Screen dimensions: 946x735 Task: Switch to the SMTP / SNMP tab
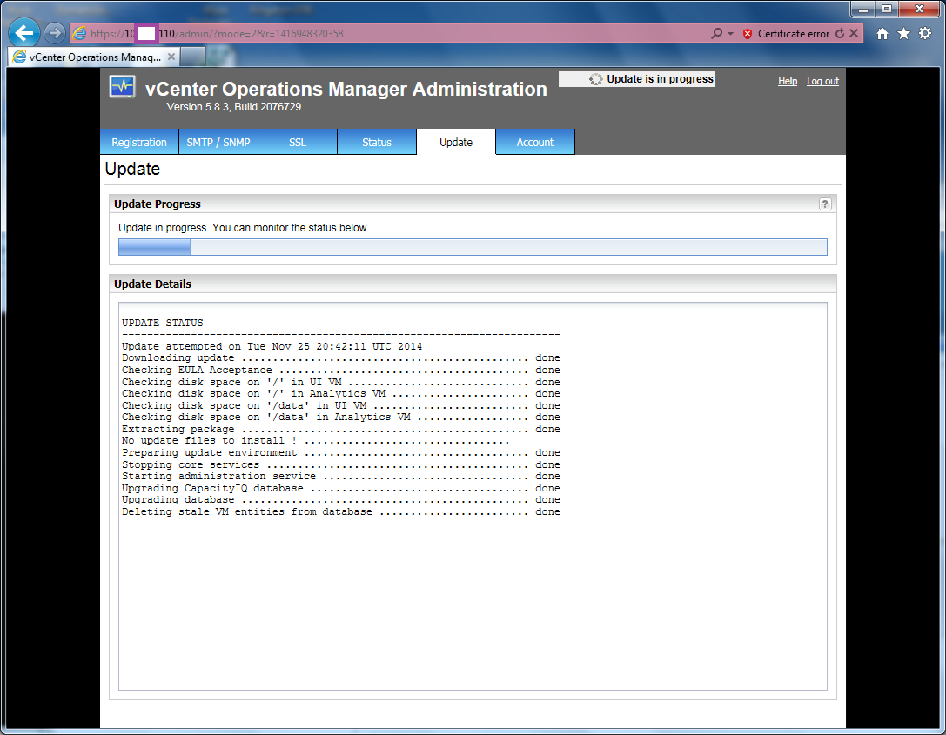(x=218, y=143)
